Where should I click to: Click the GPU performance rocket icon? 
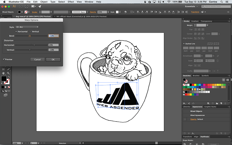(x=40, y=6)
